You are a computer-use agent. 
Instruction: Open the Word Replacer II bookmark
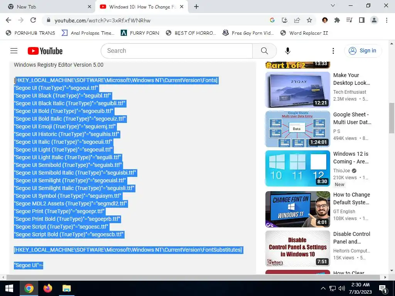(304, 33)
